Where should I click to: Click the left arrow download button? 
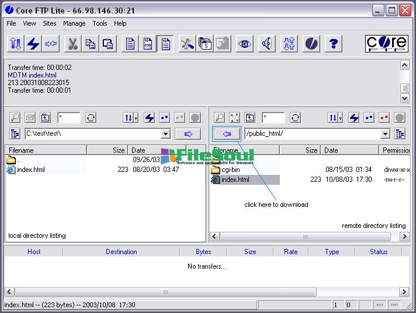[227, 134]
